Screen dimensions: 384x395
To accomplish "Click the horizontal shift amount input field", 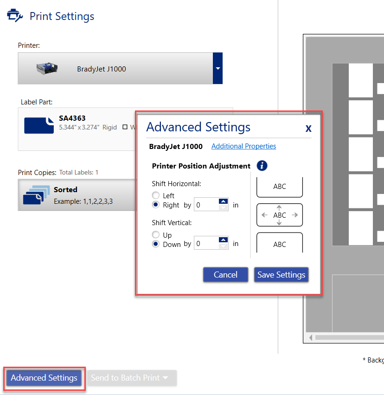I will (x=205, y=205).
